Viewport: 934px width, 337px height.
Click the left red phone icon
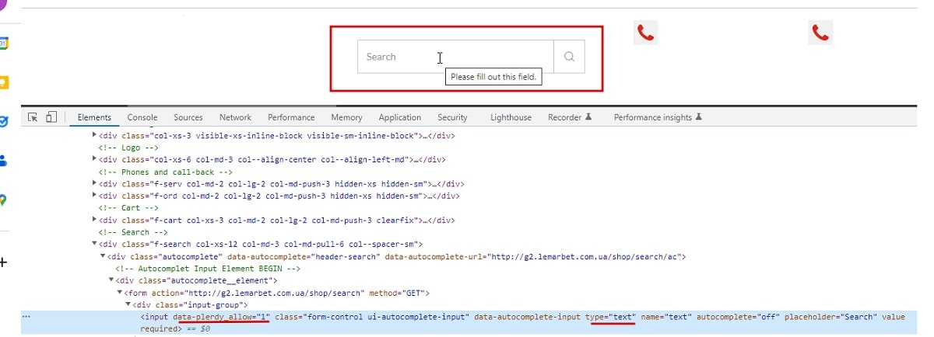pos(645,33)
